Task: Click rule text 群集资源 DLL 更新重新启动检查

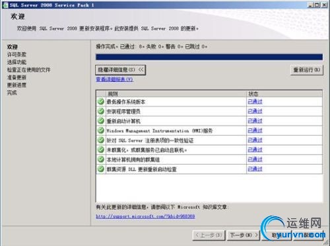Action: 142,169
